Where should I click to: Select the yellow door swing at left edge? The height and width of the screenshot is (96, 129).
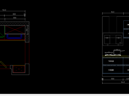tap(3, 65)
